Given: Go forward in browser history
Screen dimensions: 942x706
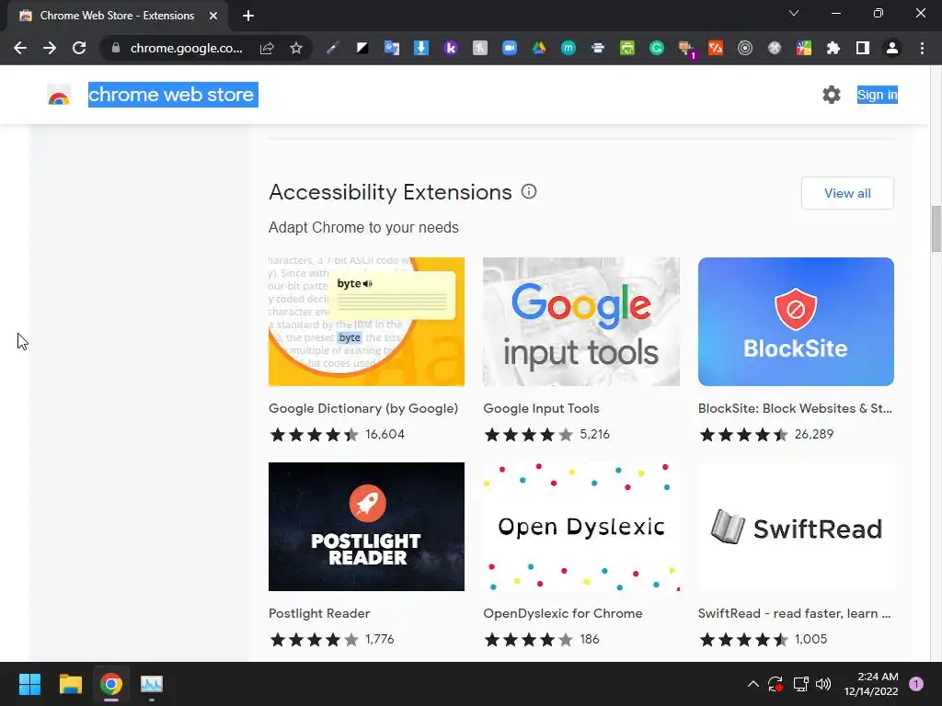Looking at the screenshot, I should click(x=50, y=48).
